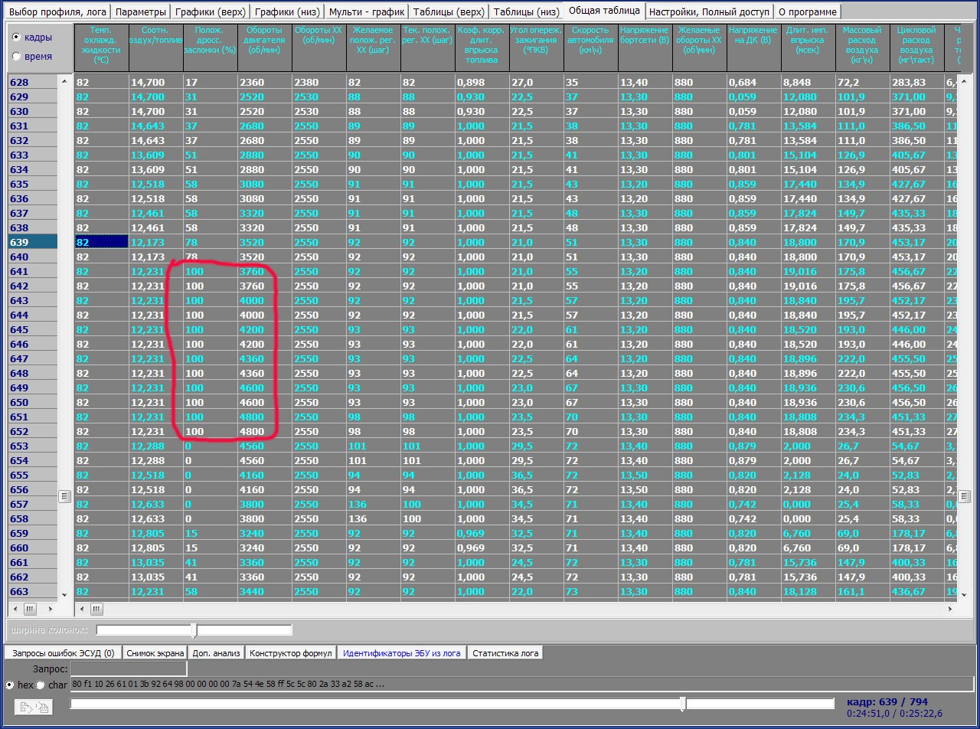Screen dimensions: 980x729
Task: Click the hex request bytes field
Action: coord(521,685)
